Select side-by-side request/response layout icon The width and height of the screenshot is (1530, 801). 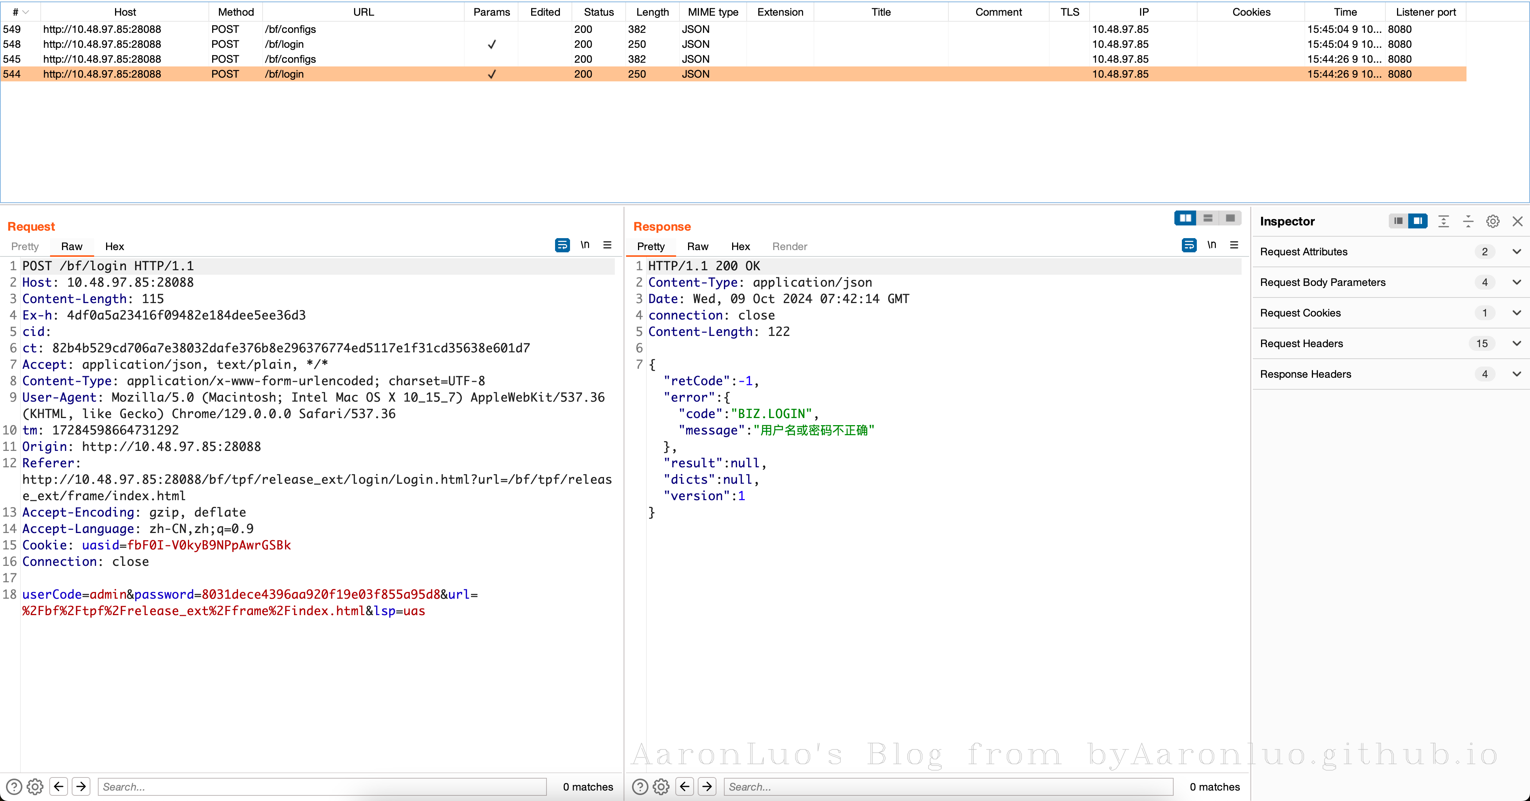pos(1185,218)
